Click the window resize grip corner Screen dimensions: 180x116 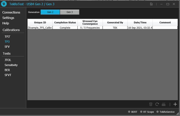(x=178, y=114)
